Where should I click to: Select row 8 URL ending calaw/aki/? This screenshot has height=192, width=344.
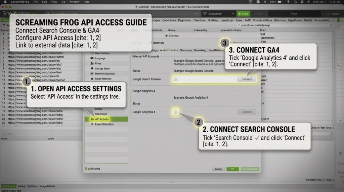pyautogui.click(x=35, y=64)
